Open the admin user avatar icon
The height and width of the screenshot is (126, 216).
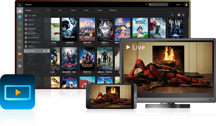click(x=186, y=4)
